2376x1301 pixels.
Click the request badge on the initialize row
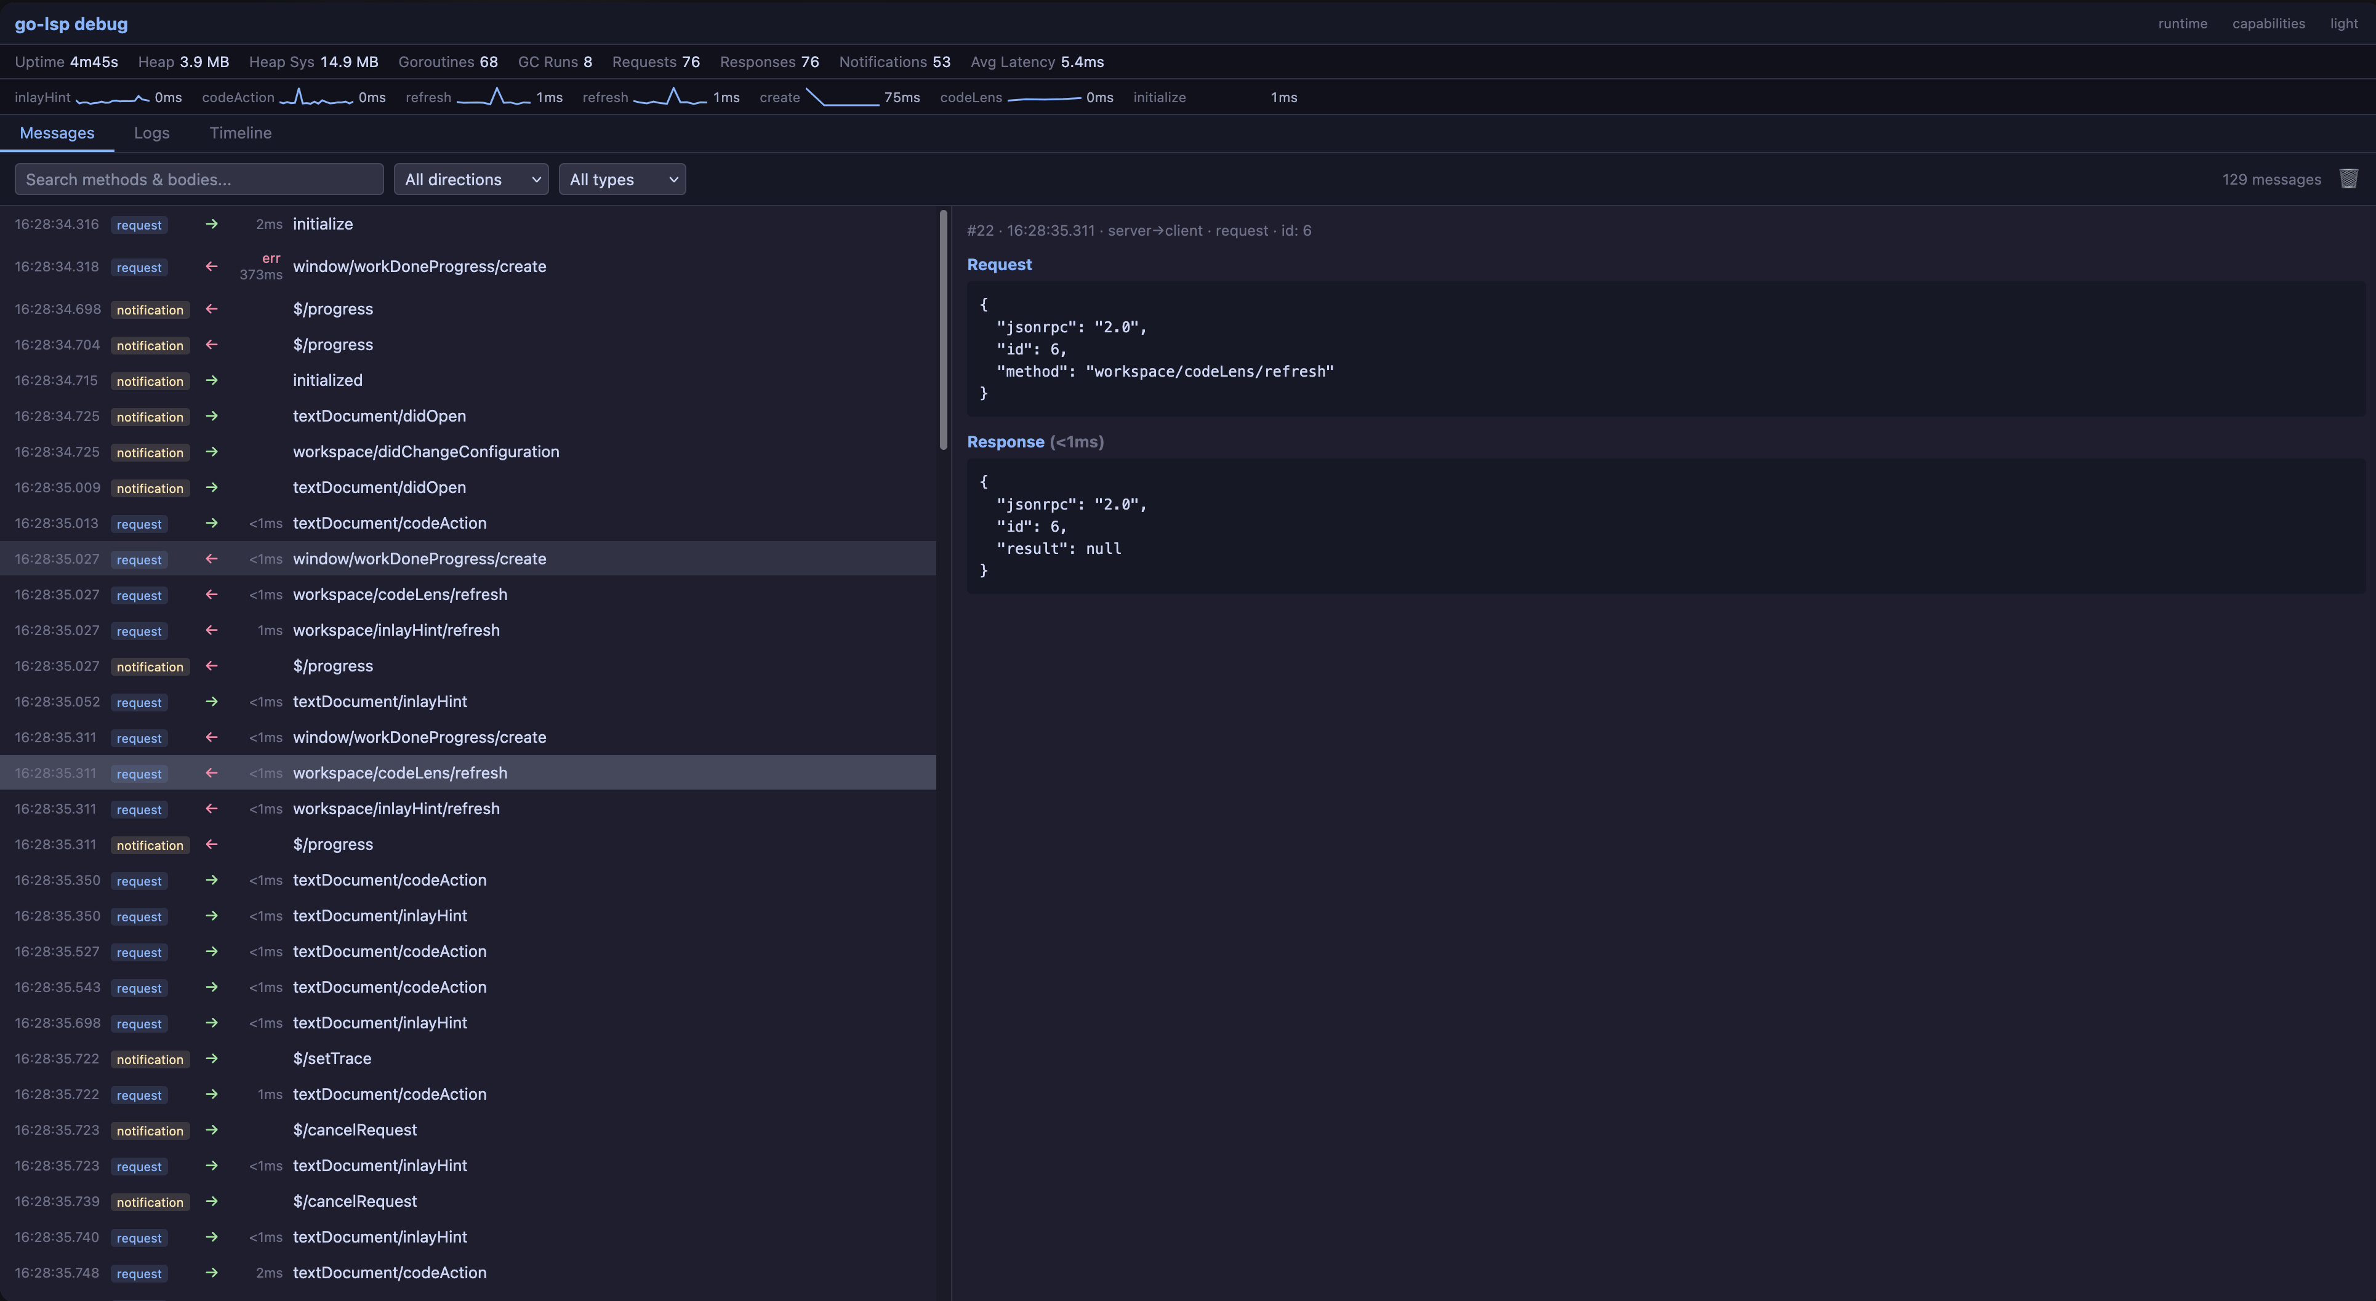139,225
